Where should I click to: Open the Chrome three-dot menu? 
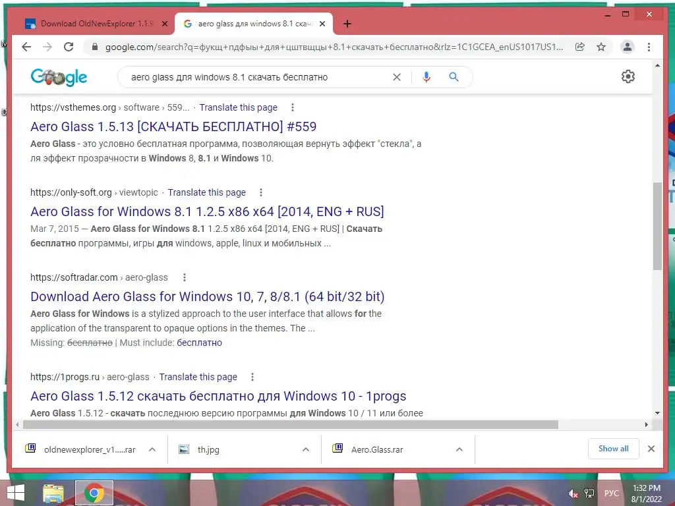click(649, 47)
